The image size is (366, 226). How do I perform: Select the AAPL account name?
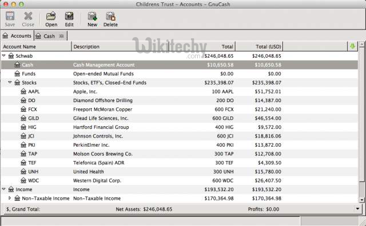click(x=34, y=91)
